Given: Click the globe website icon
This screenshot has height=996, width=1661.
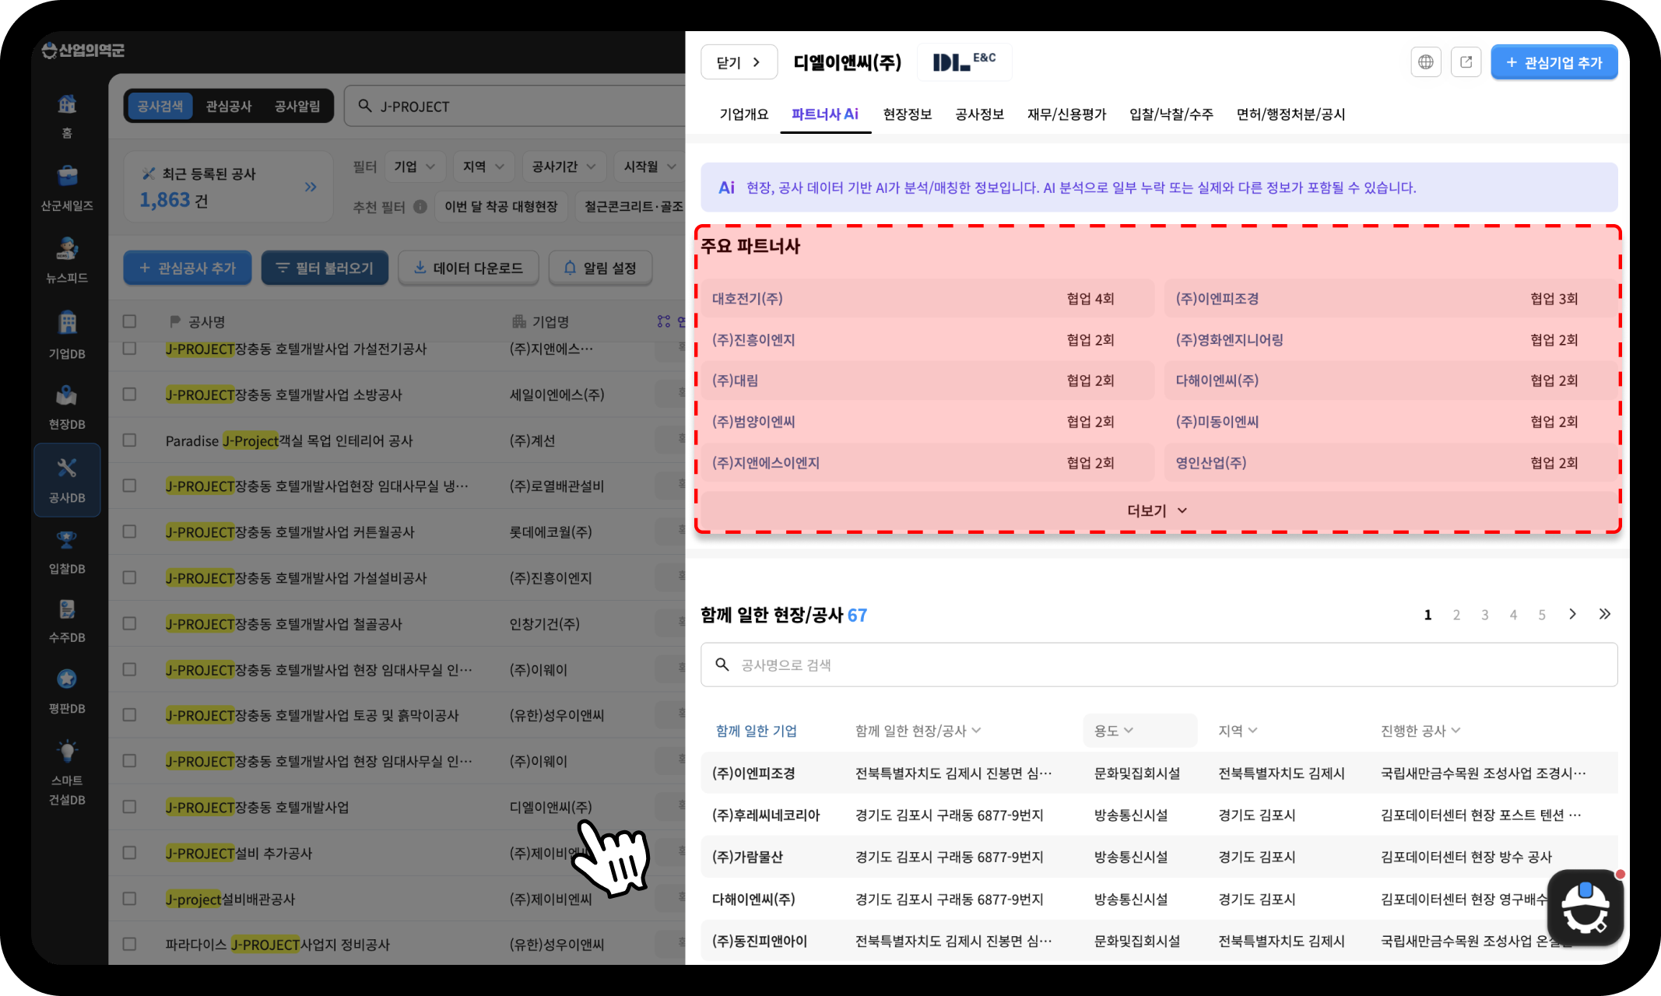Looking at the screenshot, I should (1426, 62).
